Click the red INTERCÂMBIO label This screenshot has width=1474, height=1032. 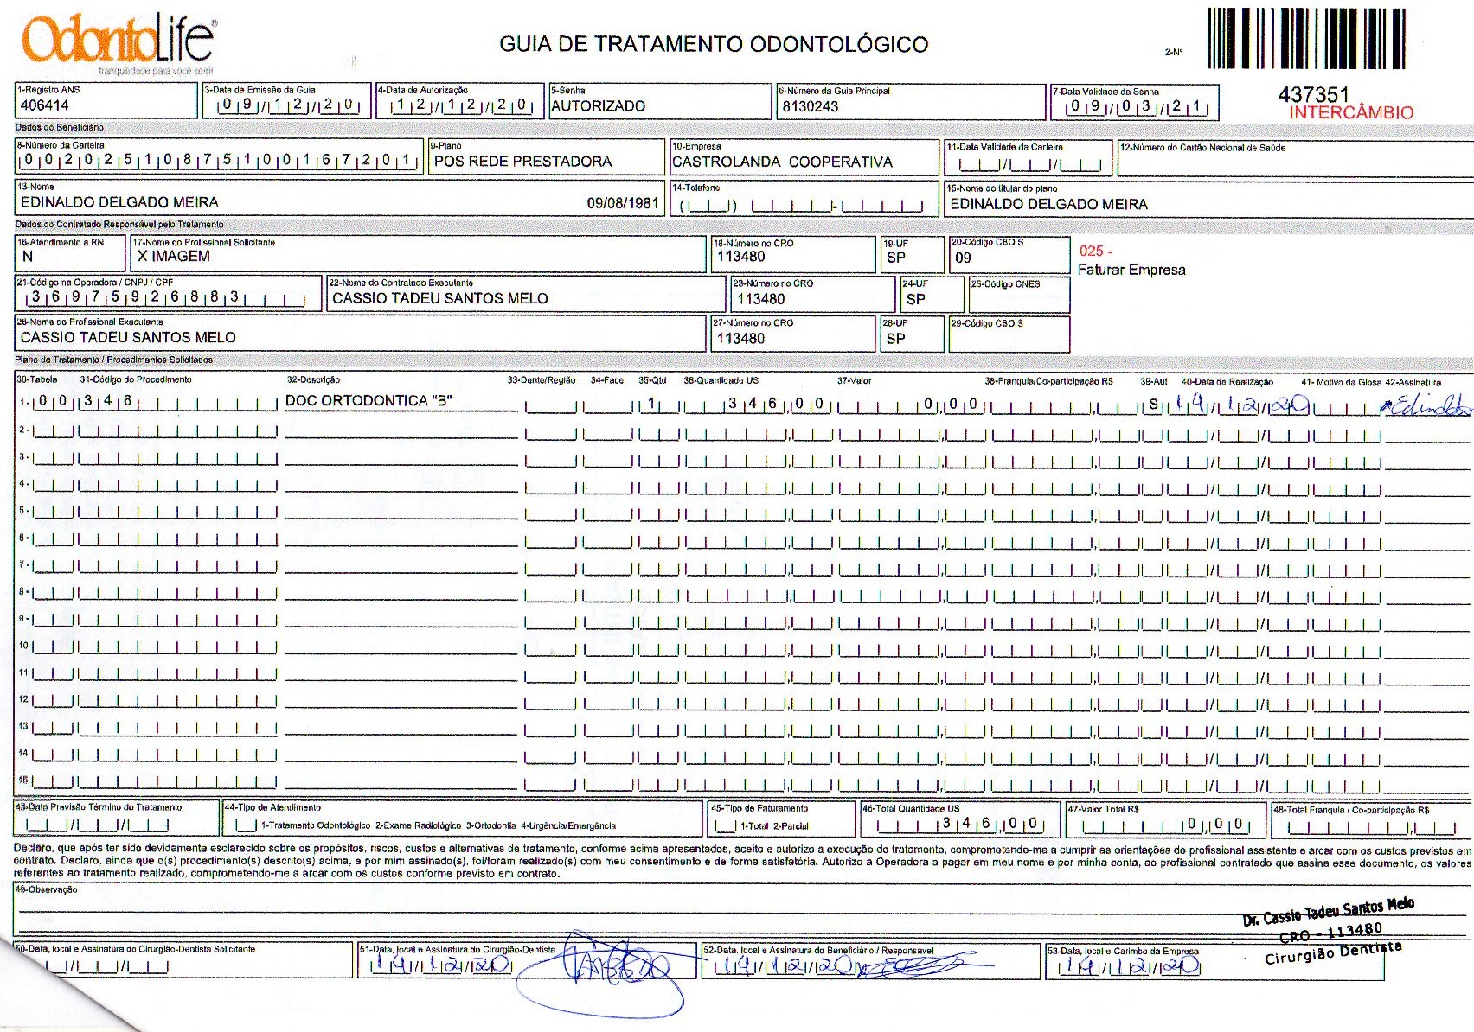(1351, 112)
